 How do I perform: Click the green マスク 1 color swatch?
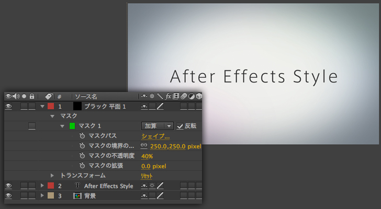(72, 126)
